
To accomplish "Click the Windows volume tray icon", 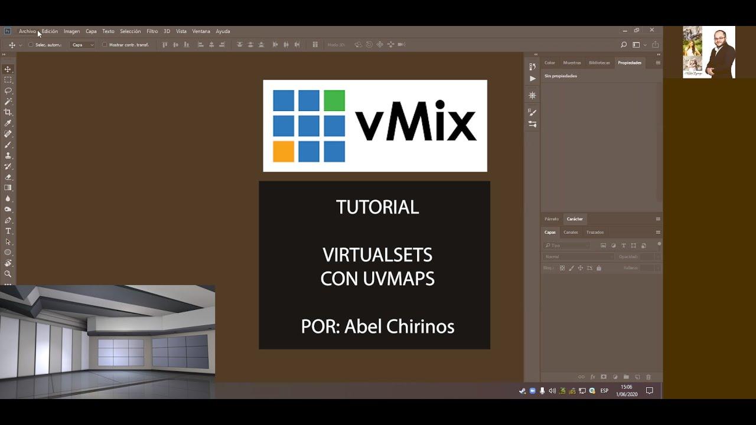I will [x=552, y=391].
